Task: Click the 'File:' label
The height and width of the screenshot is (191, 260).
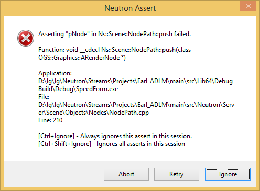Action: tap(44, 97)
